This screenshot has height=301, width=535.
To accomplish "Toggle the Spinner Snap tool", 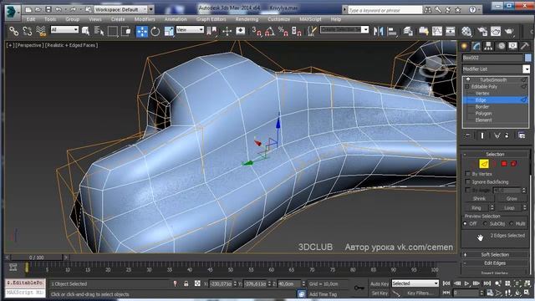I will point(297,32).
